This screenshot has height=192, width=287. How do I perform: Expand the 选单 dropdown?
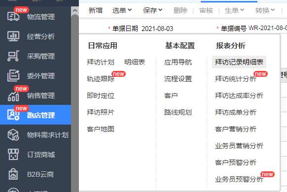[122, 10]
